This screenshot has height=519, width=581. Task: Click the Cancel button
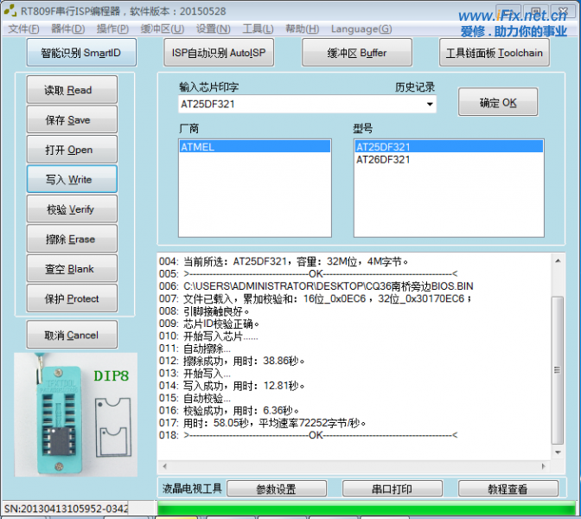tap(72, 335)
